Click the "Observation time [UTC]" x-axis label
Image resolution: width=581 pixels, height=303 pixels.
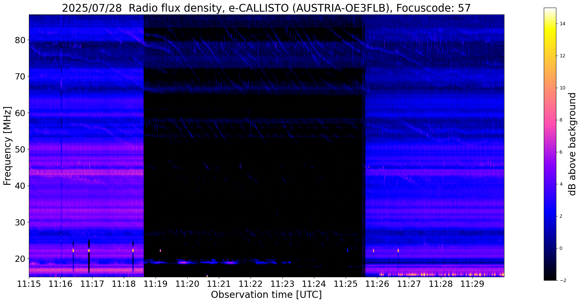click(266, 295)
